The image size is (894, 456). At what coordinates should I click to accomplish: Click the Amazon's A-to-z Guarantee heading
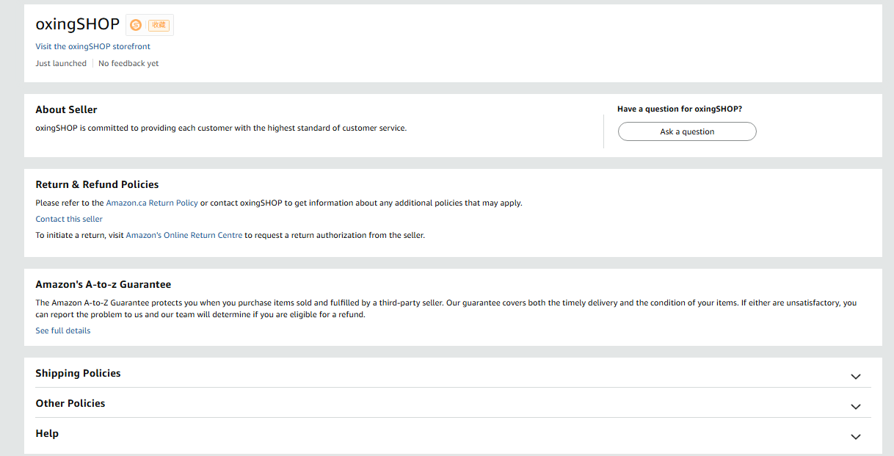point(103,284)
